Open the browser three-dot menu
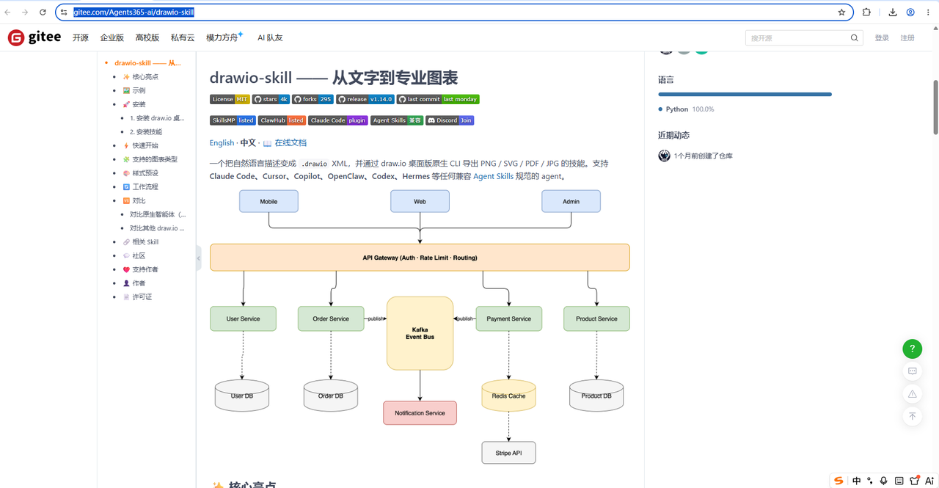 (x=928, y=12)
